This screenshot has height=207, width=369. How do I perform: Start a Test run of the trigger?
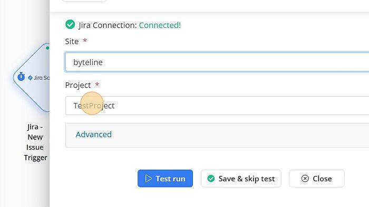tap(165, 179)
